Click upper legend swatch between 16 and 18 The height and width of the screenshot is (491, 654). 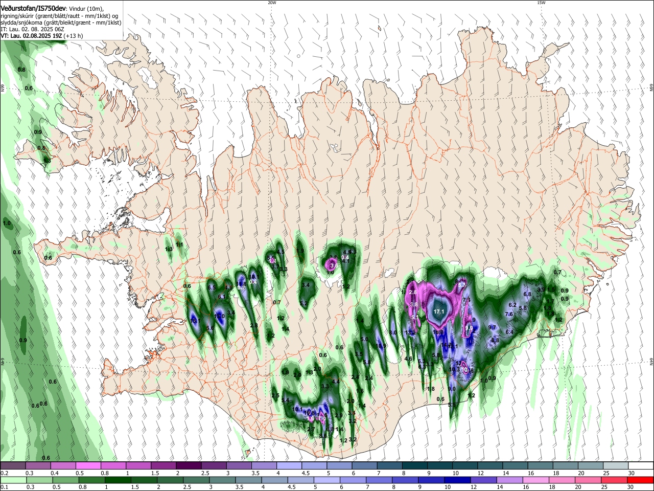click(x=541, y=465)
